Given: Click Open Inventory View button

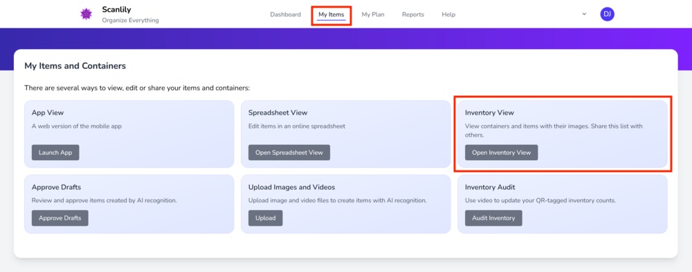Looking at the screenshot, I should [x=501, y=153].
